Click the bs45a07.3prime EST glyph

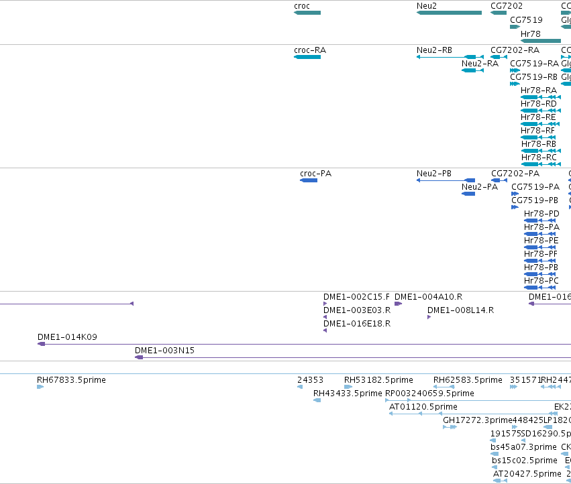pyautogui.click(x=495, y=454)
